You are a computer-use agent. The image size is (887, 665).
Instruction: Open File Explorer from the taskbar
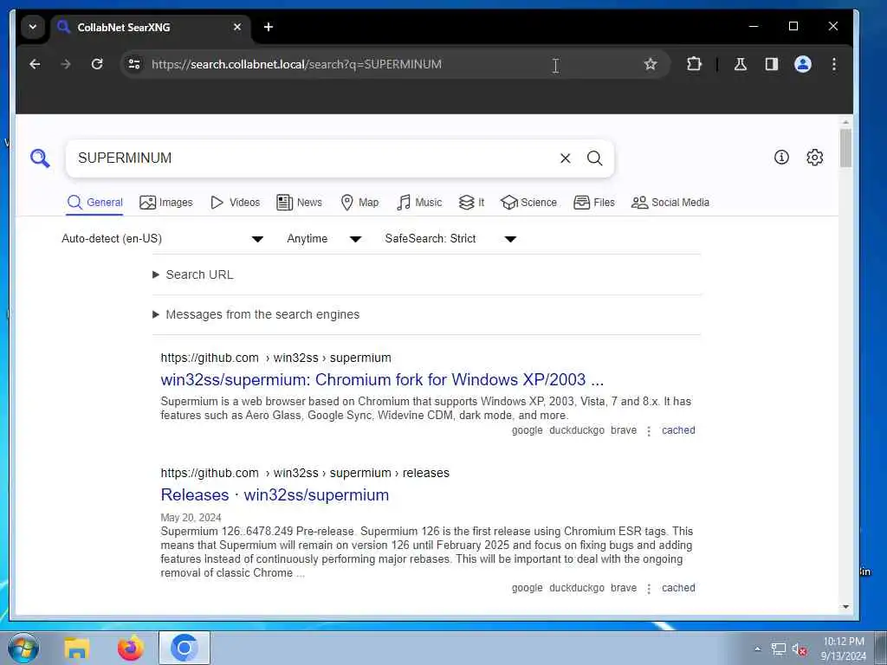(77, 648)
